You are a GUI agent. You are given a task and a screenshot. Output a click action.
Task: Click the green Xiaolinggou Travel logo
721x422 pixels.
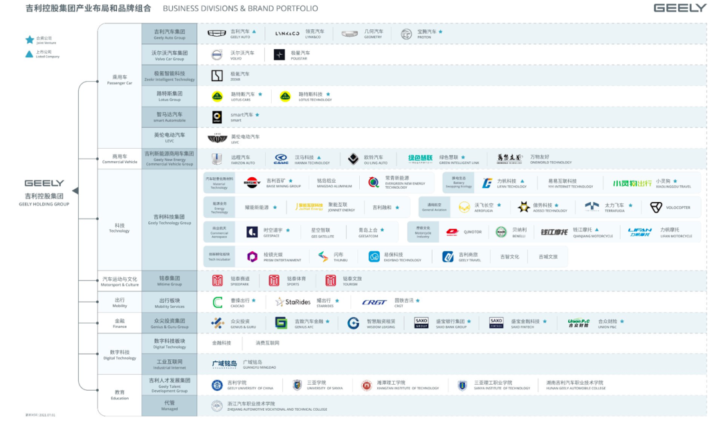click(632, 183)
